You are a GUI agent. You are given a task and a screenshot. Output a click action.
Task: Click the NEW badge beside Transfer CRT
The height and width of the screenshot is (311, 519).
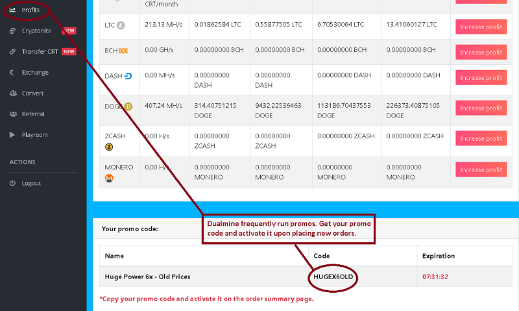click(69, 52)
